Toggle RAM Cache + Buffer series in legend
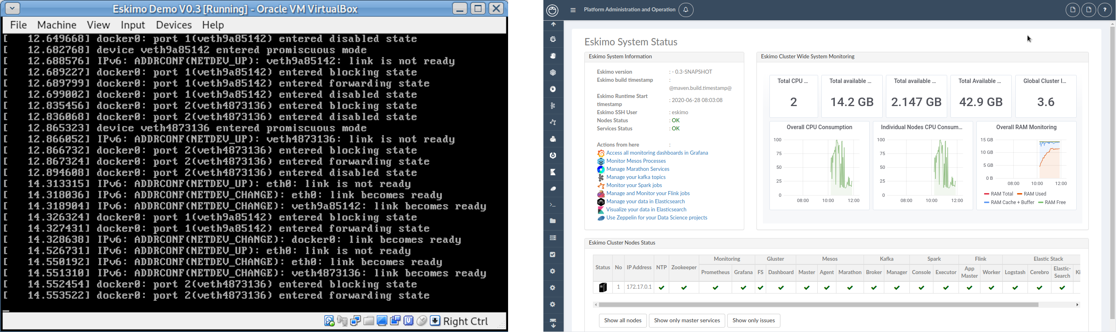The width and height of the screenshot is (1116, 332). [x=1009, y=202]
